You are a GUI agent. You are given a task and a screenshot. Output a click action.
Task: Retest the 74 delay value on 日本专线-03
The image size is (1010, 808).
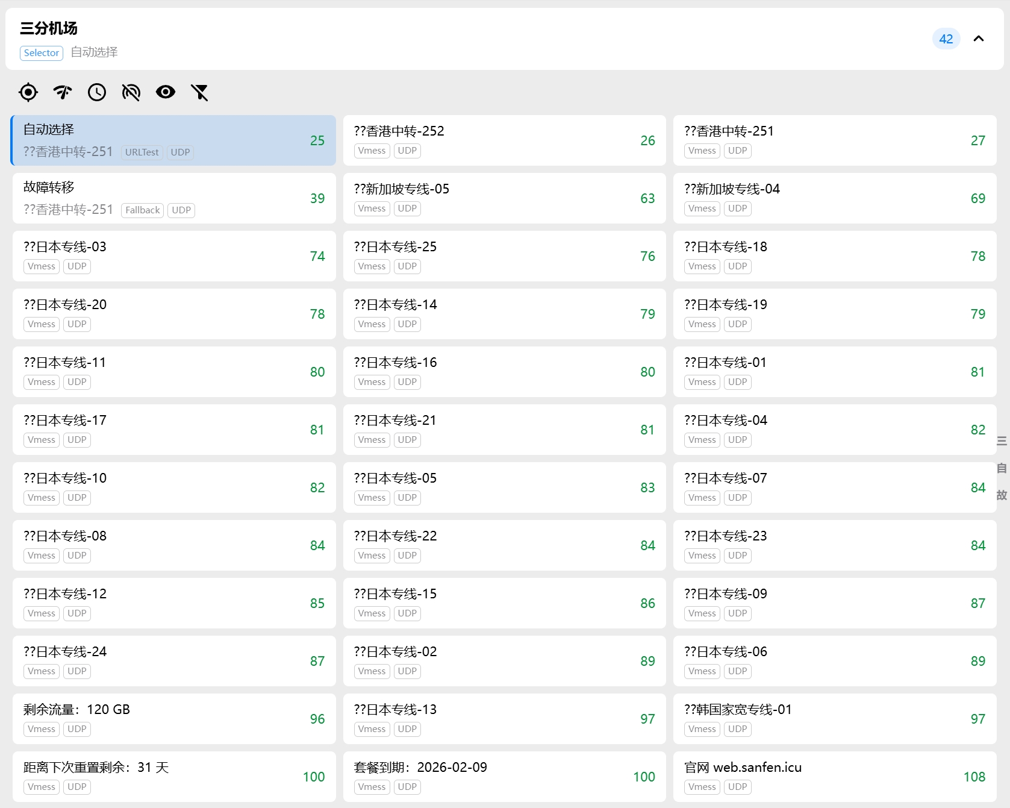click(x=317, y=256)
